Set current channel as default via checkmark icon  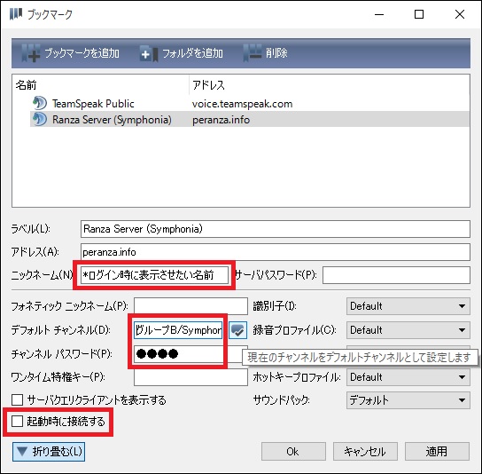[237, 330]
